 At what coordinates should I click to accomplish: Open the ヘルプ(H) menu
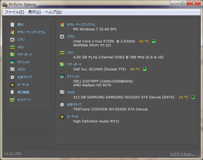coord(53,12)
